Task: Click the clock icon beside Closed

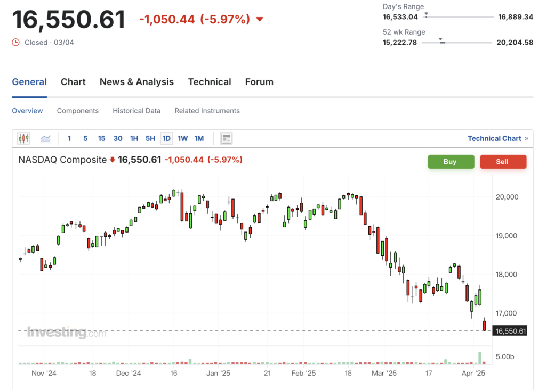Action: coord(15,43)
